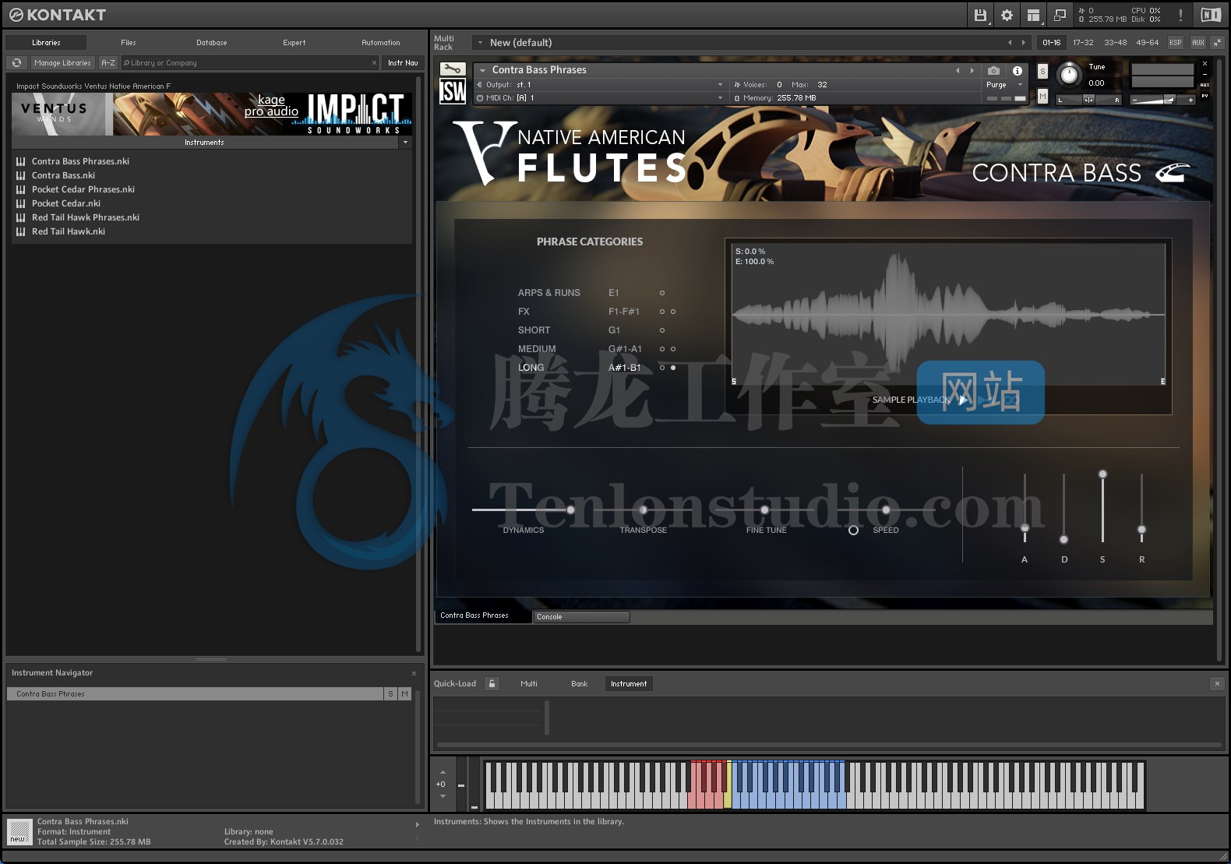
Task: Open the Console tab
Action: pos(581,617)
